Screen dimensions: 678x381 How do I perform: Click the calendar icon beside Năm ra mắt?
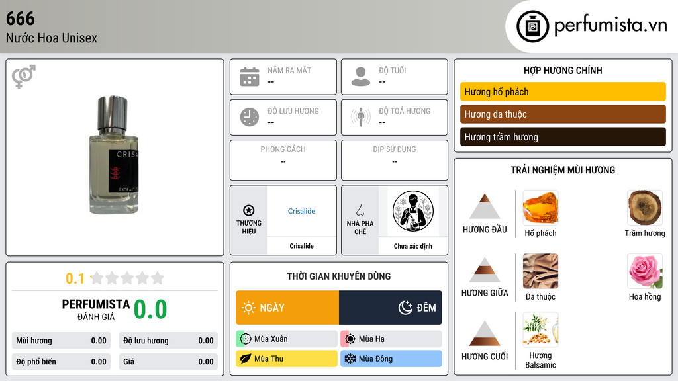click(x=250, y=77)
